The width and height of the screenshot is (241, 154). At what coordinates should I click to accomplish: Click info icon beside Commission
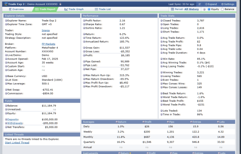6,93
